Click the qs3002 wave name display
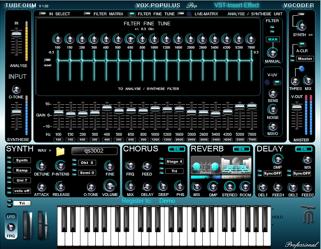The image size is (321, 249). 95,151
